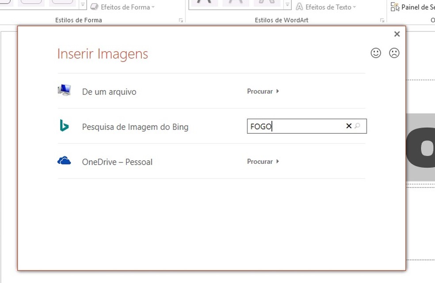Click the smiling face feedback icon

375,53
